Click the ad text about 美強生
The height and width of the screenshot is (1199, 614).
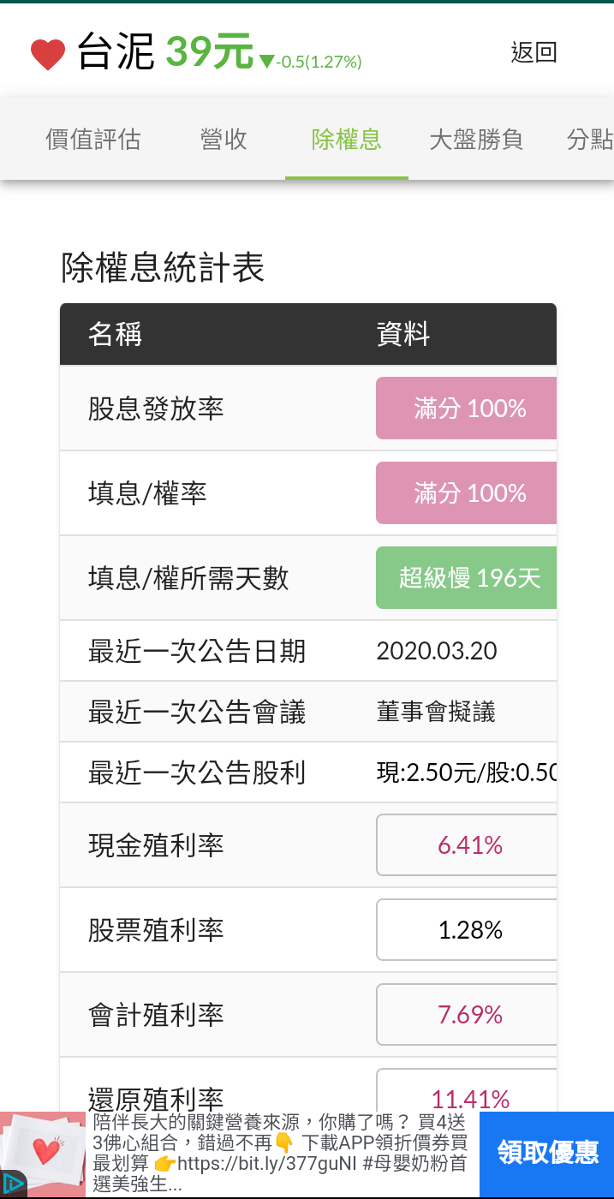pyautogui.click(x=281, y=1153)
